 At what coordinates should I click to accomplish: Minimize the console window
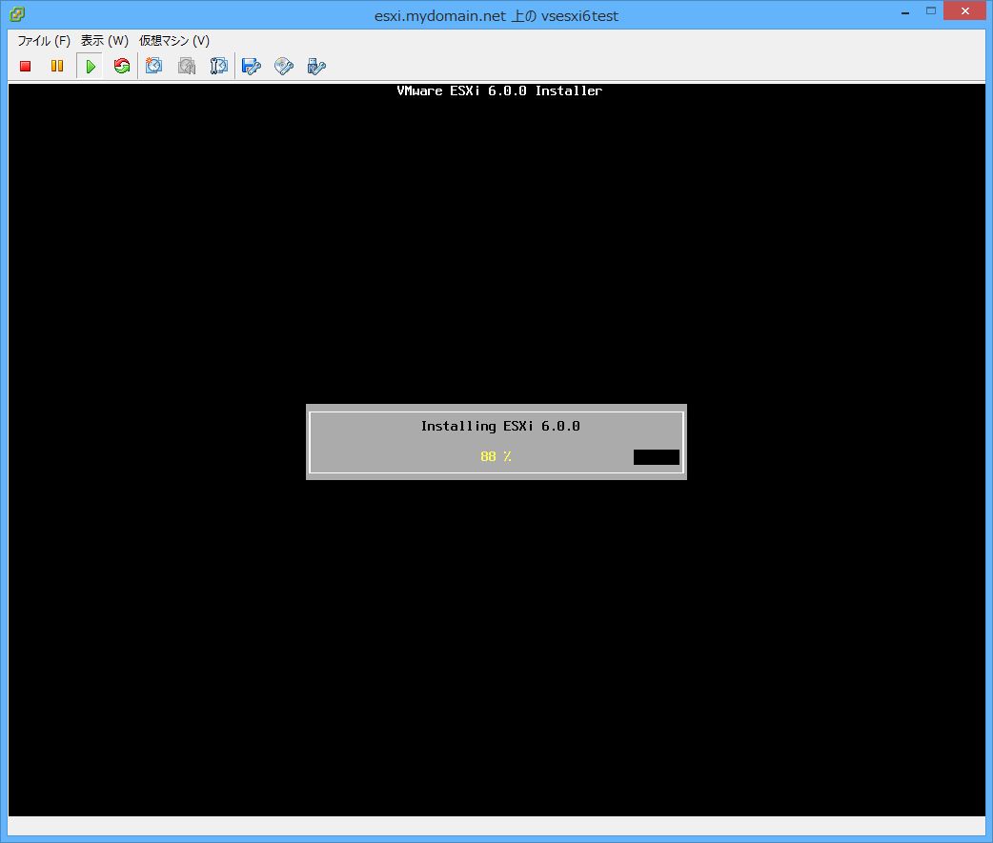(905, 11)
